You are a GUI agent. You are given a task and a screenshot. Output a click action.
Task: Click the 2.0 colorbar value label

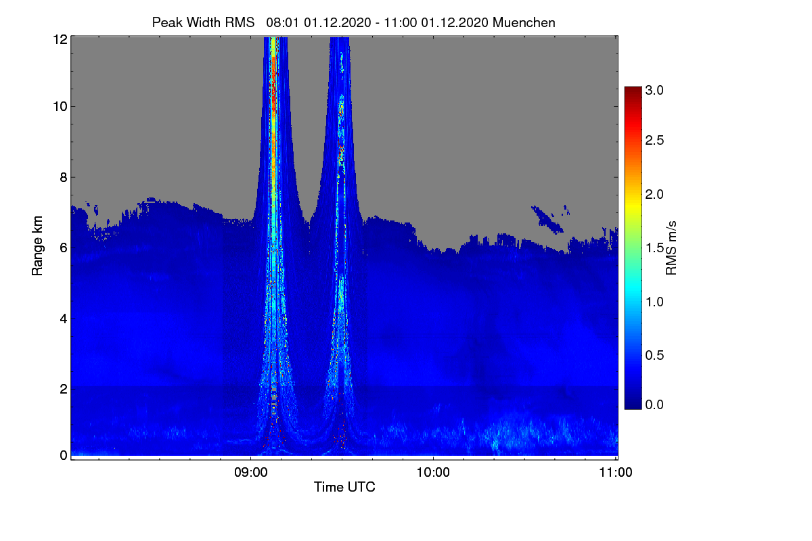(654, 194)
